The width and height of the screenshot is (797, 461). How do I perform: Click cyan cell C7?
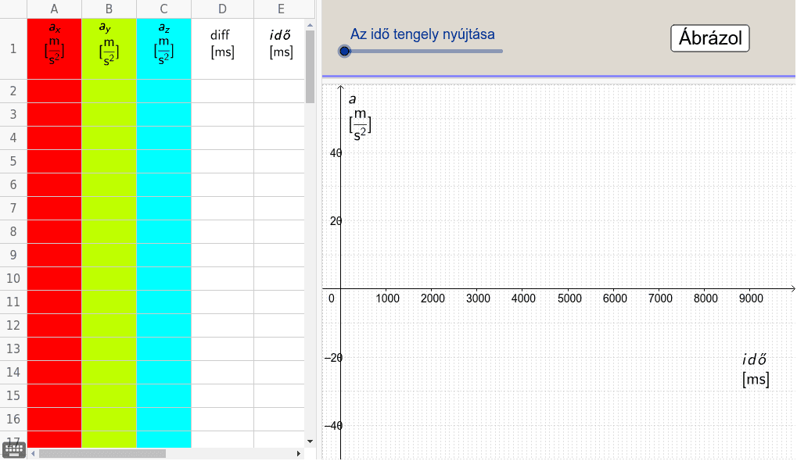pyautogui.click(x=163, y=208)
